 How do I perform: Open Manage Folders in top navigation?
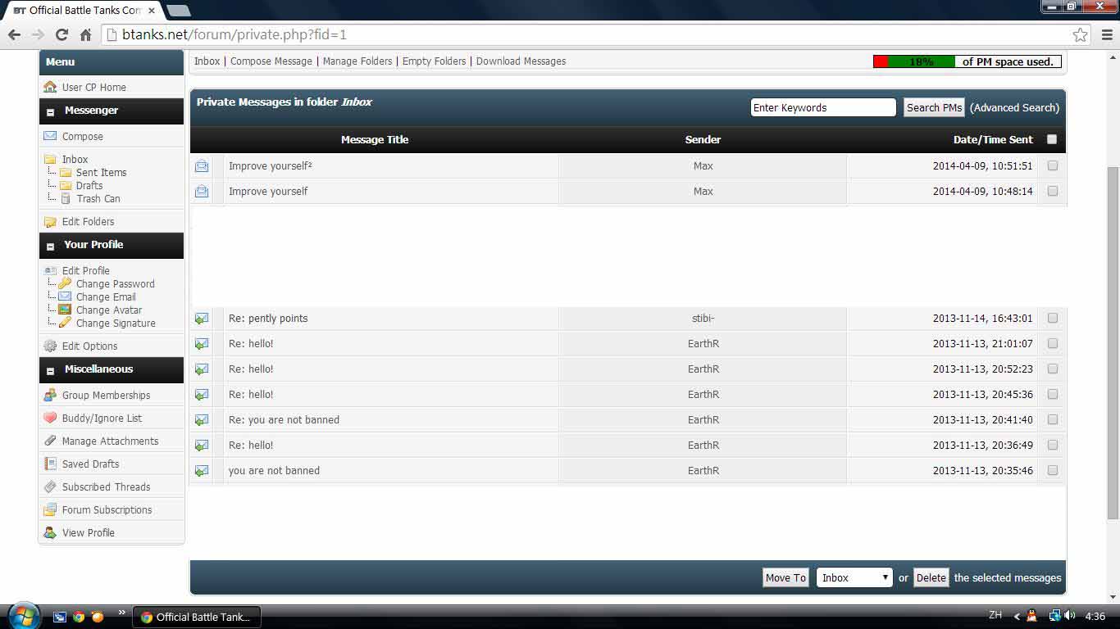pos(358,61)
